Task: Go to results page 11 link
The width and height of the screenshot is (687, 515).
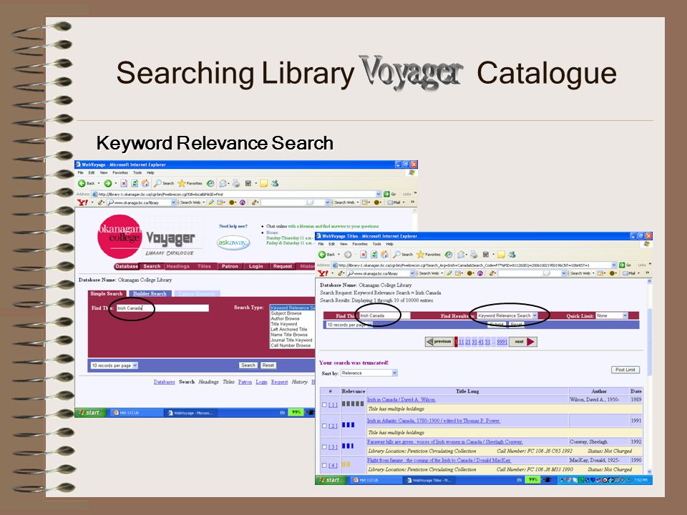Action: [461, 342]
